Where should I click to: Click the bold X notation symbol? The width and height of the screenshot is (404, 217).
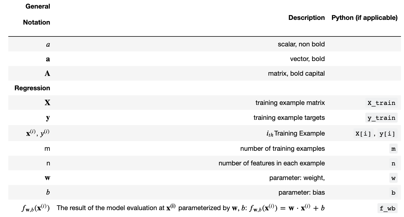point(47,103)
